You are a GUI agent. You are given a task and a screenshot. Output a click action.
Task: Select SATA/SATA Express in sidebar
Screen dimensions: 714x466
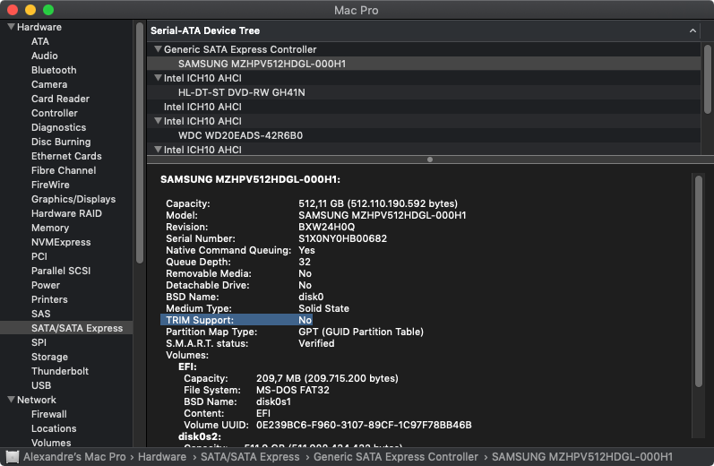click(66, 328)
